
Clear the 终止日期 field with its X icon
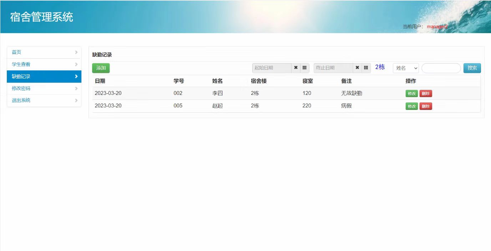[x=357, y=68]
